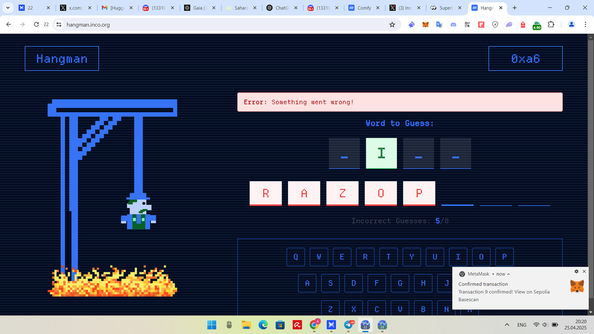Guess letter T on the keyboard
This screenshot has height=334, width=594.
(389, 257)
